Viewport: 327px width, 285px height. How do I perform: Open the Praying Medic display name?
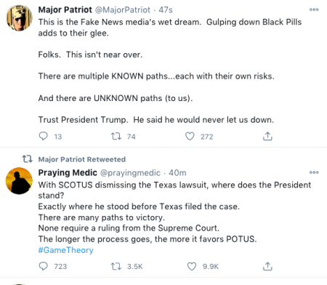pyautogui.click(x=68, y=173)
